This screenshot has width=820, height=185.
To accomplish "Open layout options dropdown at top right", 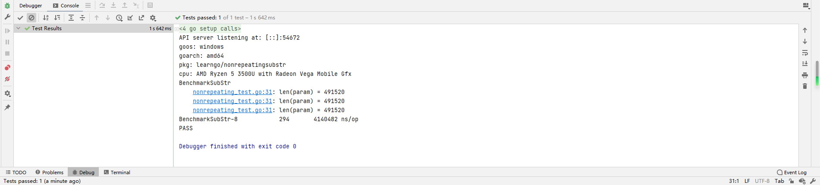I will [805, 6].
